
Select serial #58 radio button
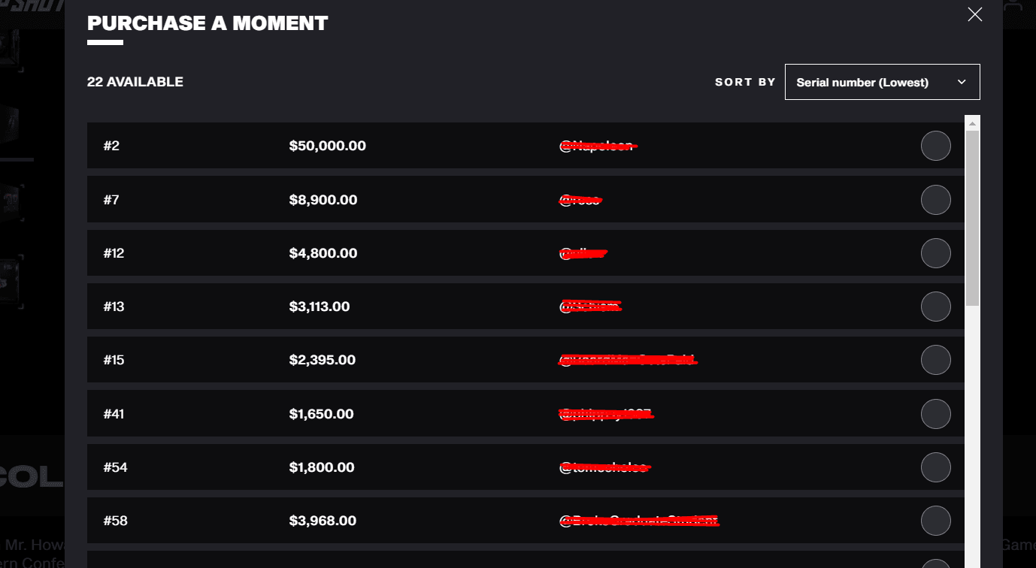pyautogui.click(x=935, y=521)
